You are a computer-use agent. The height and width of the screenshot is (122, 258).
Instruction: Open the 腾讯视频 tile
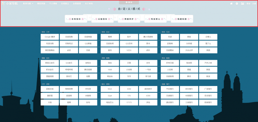88,70
